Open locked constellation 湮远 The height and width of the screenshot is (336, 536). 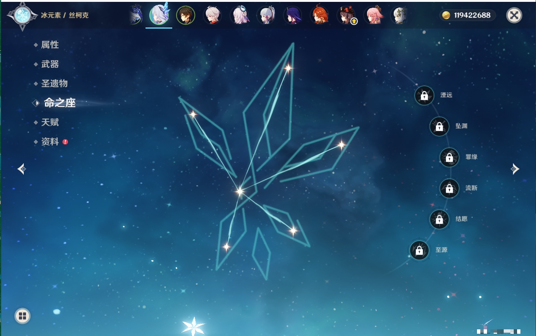point(424,95)
